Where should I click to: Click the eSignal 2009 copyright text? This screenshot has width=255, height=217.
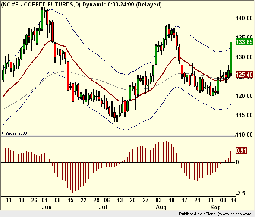click(14, 133)
